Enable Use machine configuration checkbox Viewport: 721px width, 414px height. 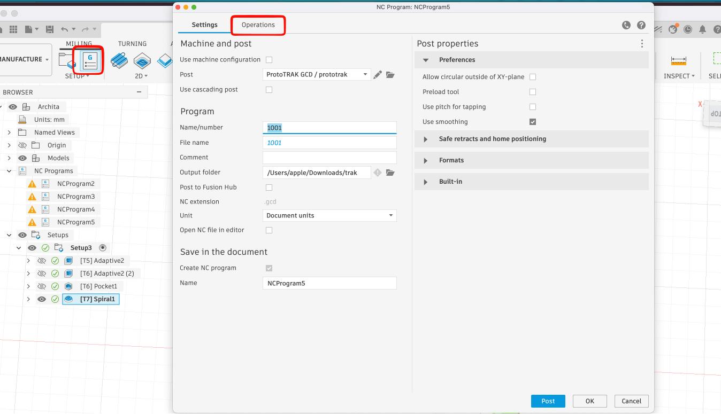[x=269, y=60]
